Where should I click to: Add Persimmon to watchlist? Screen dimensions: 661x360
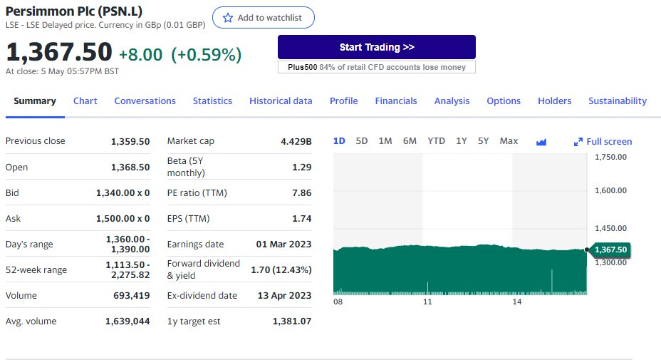click(x=264, y=18)
